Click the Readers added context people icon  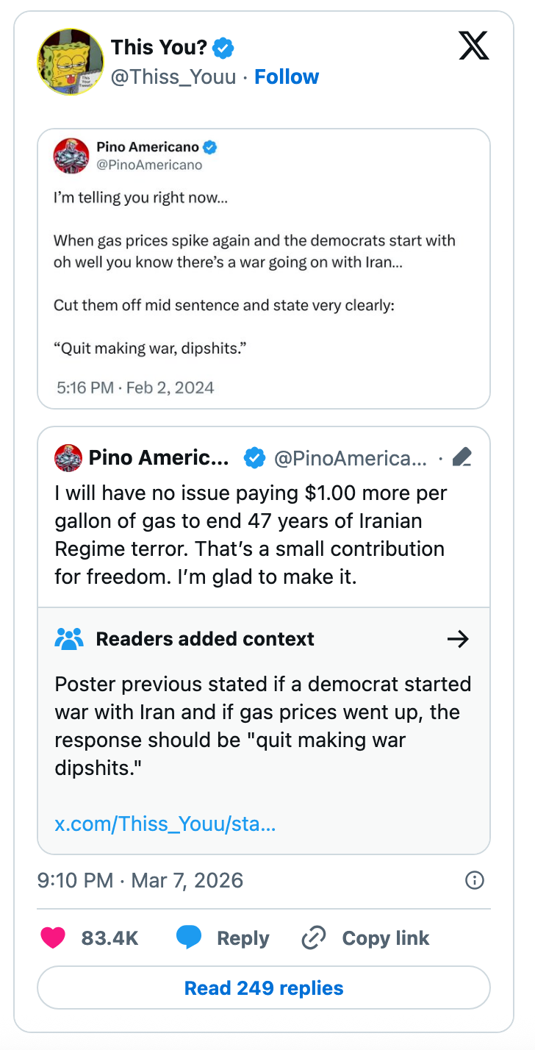pyautogui.click(x=69, y=639)
